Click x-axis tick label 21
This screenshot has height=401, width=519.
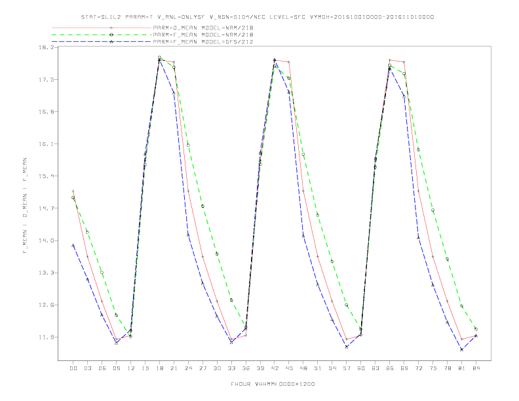click(x=174, y=368)
